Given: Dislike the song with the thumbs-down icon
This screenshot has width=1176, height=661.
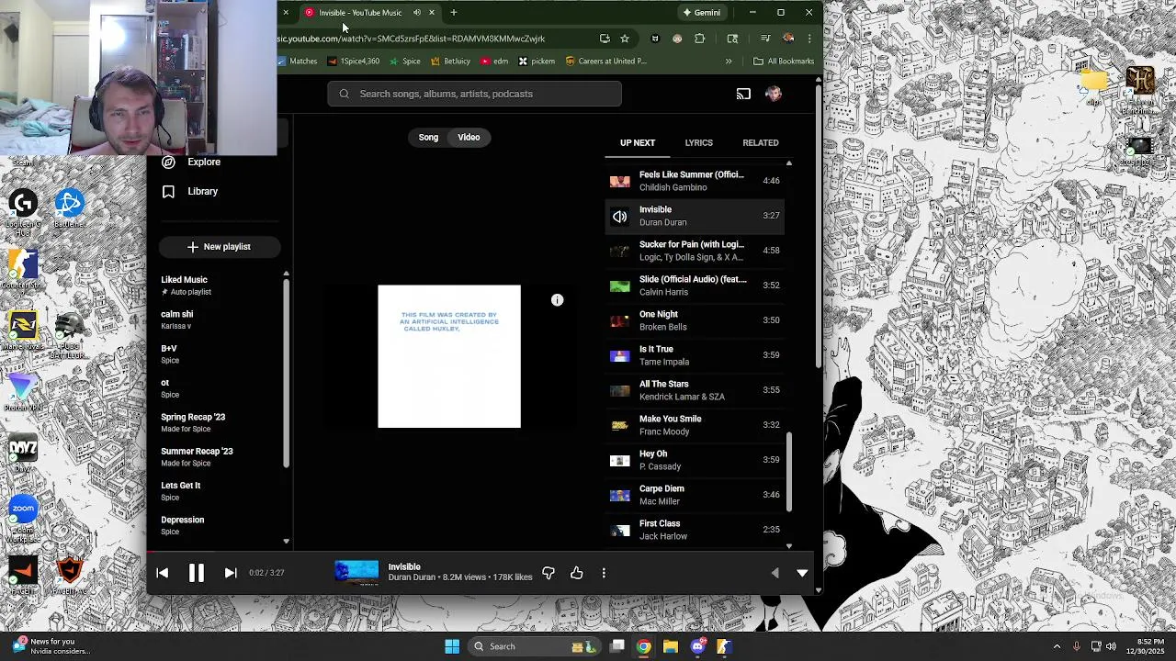Looking at the screenshot, I should (x=548, y=573).
